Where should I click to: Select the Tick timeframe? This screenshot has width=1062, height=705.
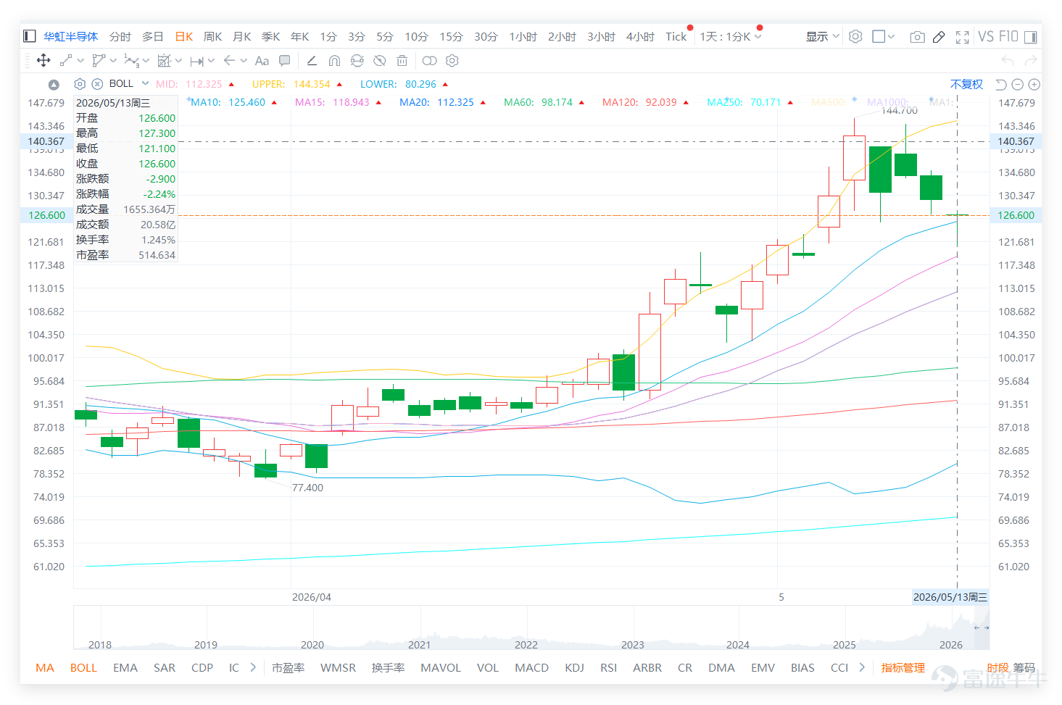click(676, 36)
